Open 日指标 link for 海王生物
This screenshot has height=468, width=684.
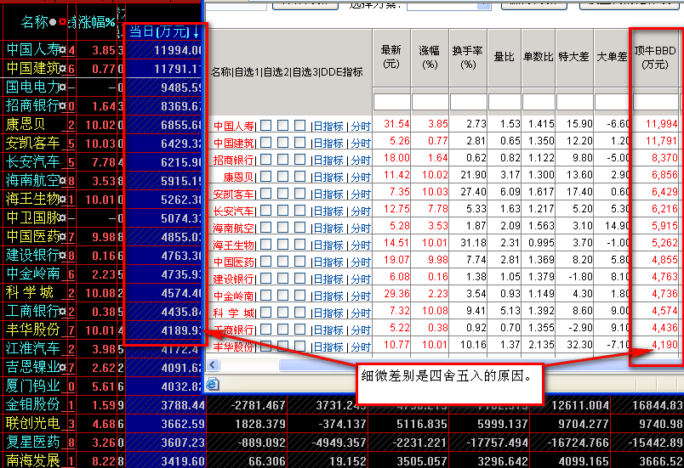coord(328,245)
